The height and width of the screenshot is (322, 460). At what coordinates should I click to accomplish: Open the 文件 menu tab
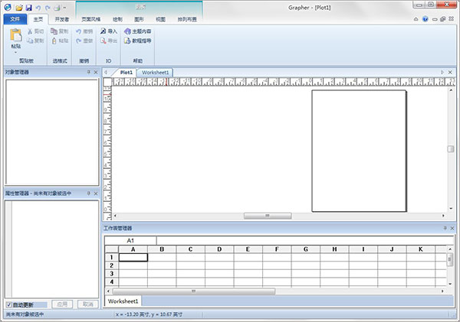(14, 19)
